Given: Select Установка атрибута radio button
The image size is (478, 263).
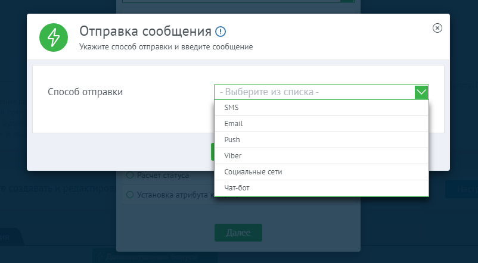Looking at the screenshot, I should pos(130,195).
